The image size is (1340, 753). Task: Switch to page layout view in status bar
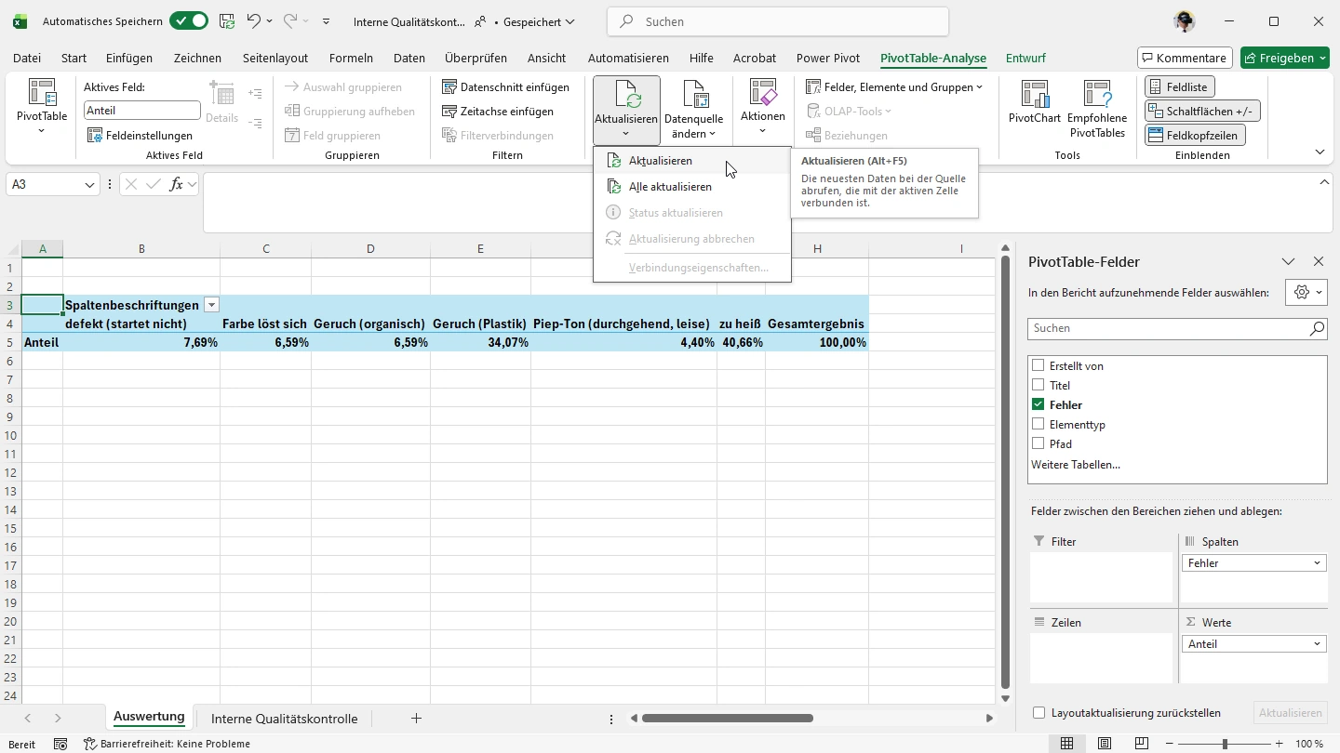click(x=1105, y=744)
